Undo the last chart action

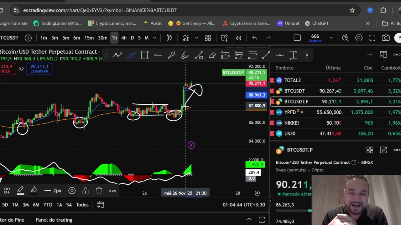click(x=254, y=38)
